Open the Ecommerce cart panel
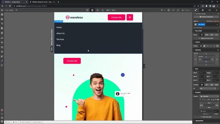 click(2, 43)
